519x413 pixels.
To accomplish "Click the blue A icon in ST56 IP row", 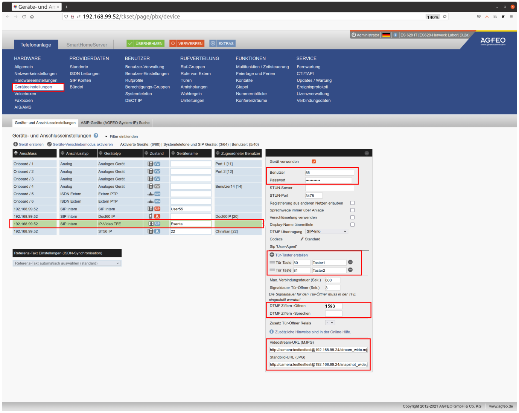I will (157, 231).
